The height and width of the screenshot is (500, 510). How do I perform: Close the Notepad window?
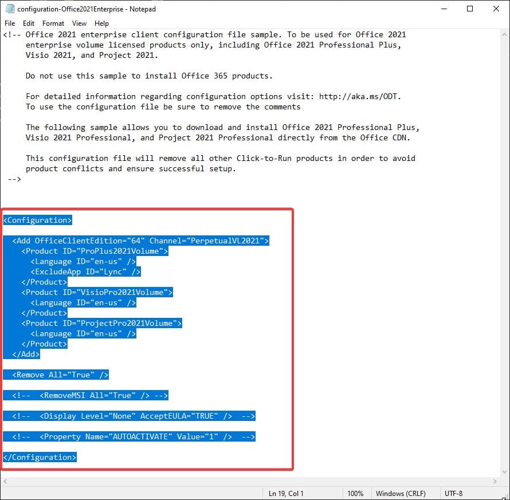[496, 9]
